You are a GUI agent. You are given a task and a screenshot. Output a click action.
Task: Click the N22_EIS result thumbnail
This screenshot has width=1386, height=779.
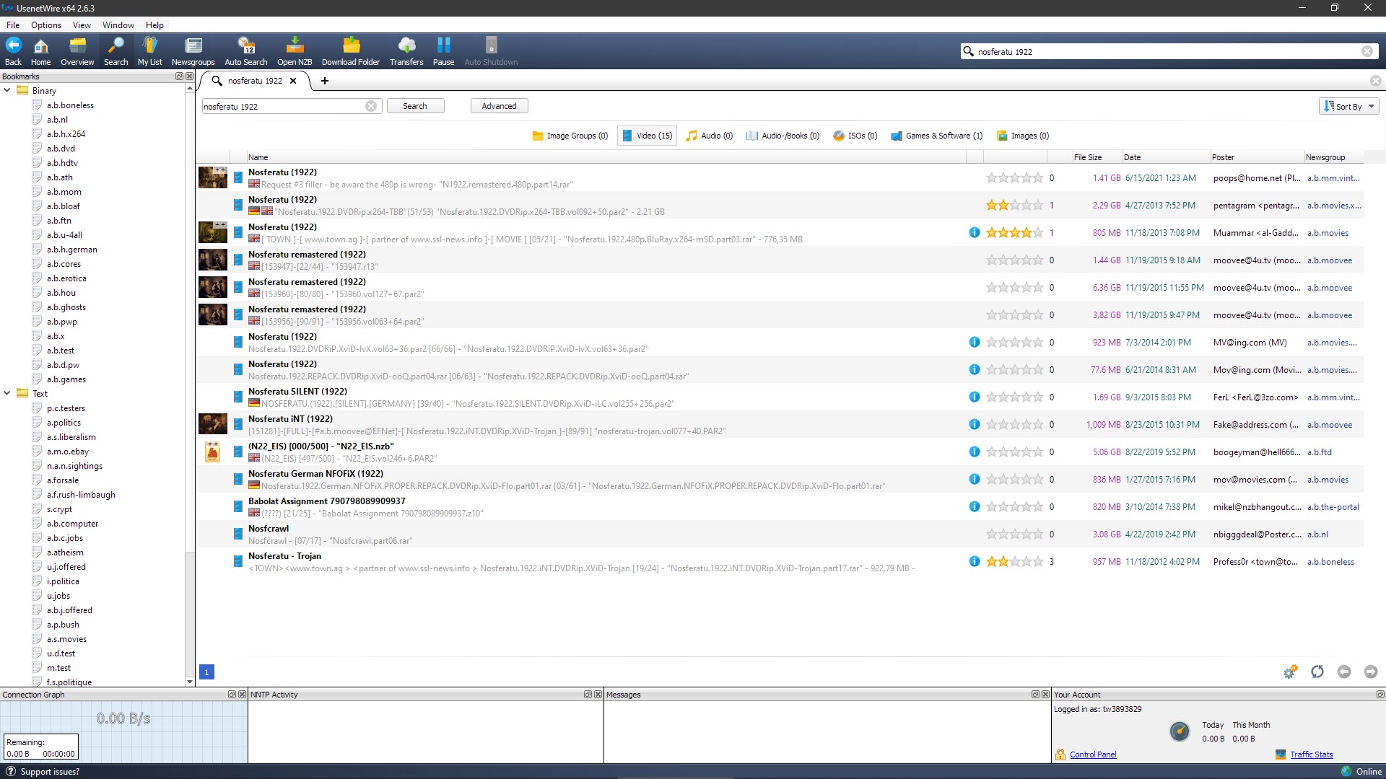pos(213,452)
